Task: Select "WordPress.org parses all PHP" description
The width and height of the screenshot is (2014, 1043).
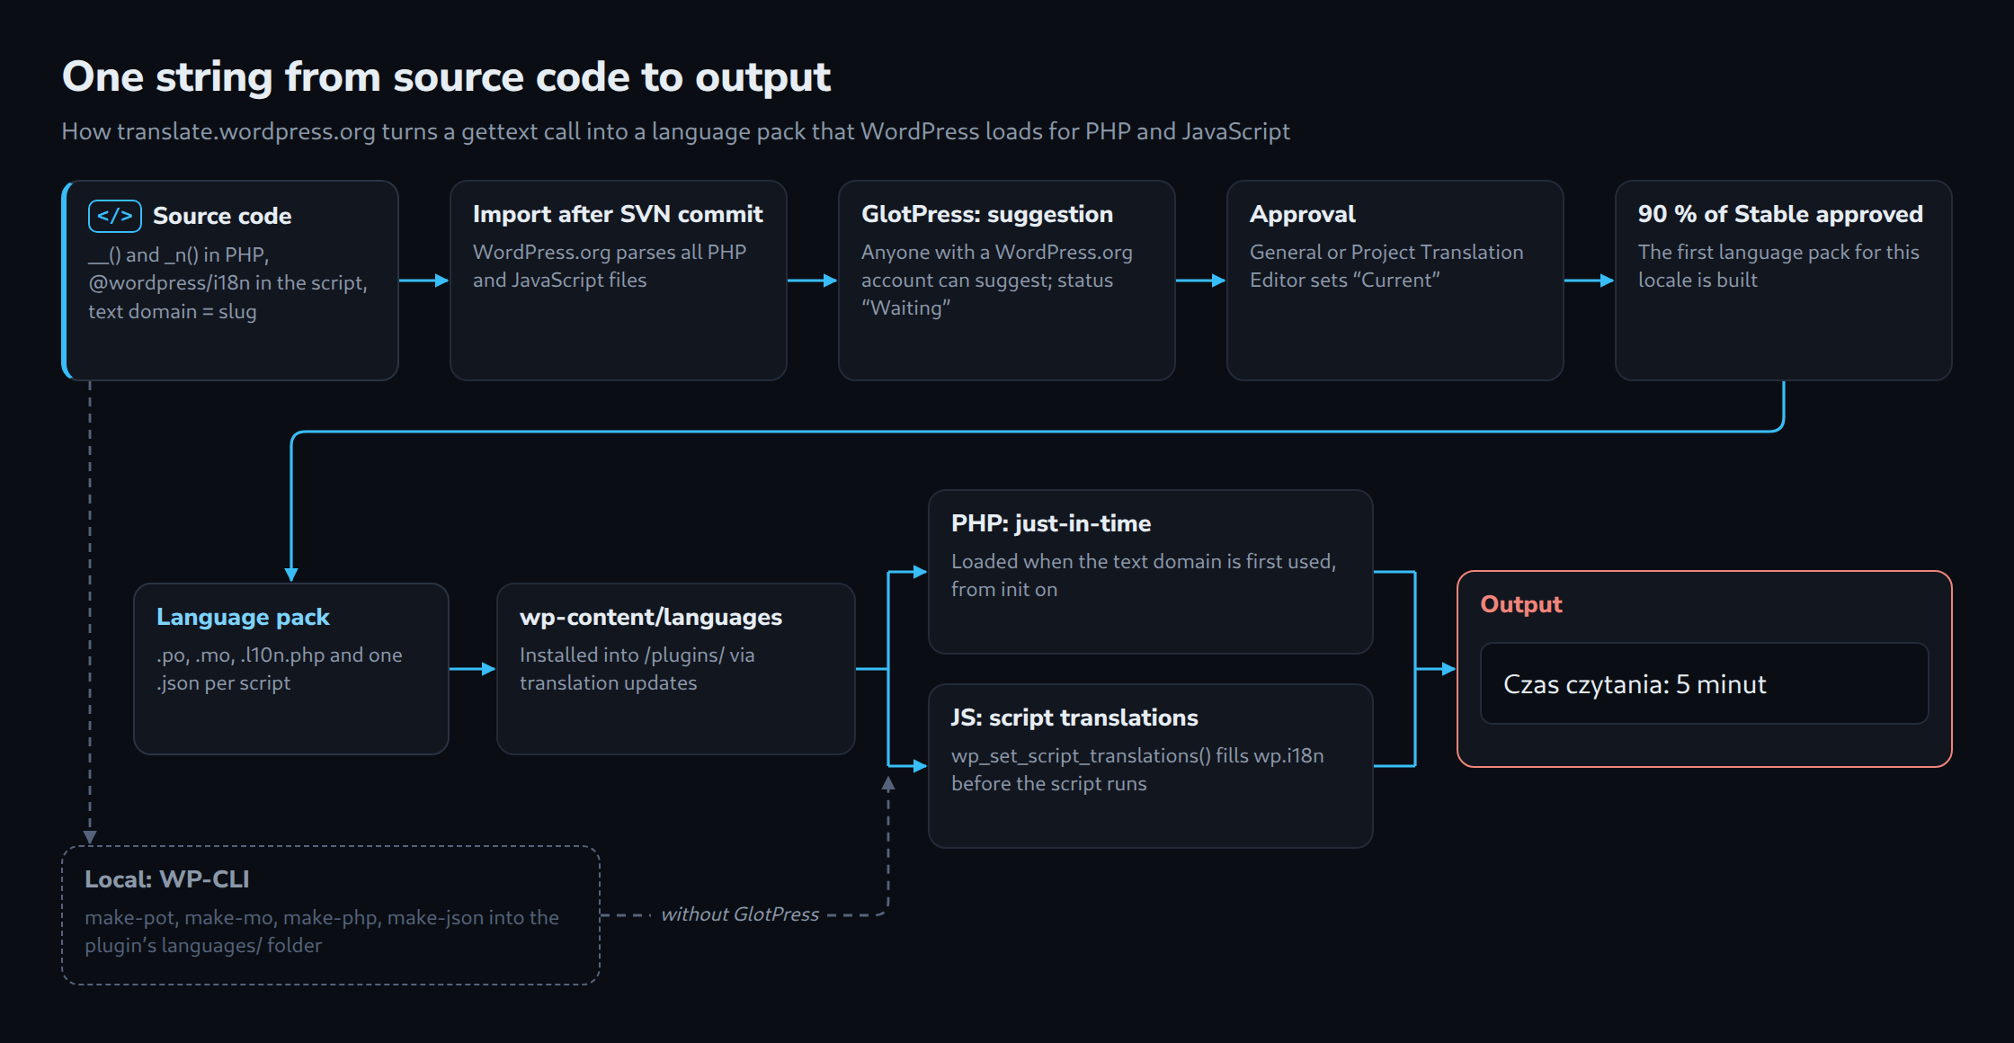Action: [x=610, y=252]
